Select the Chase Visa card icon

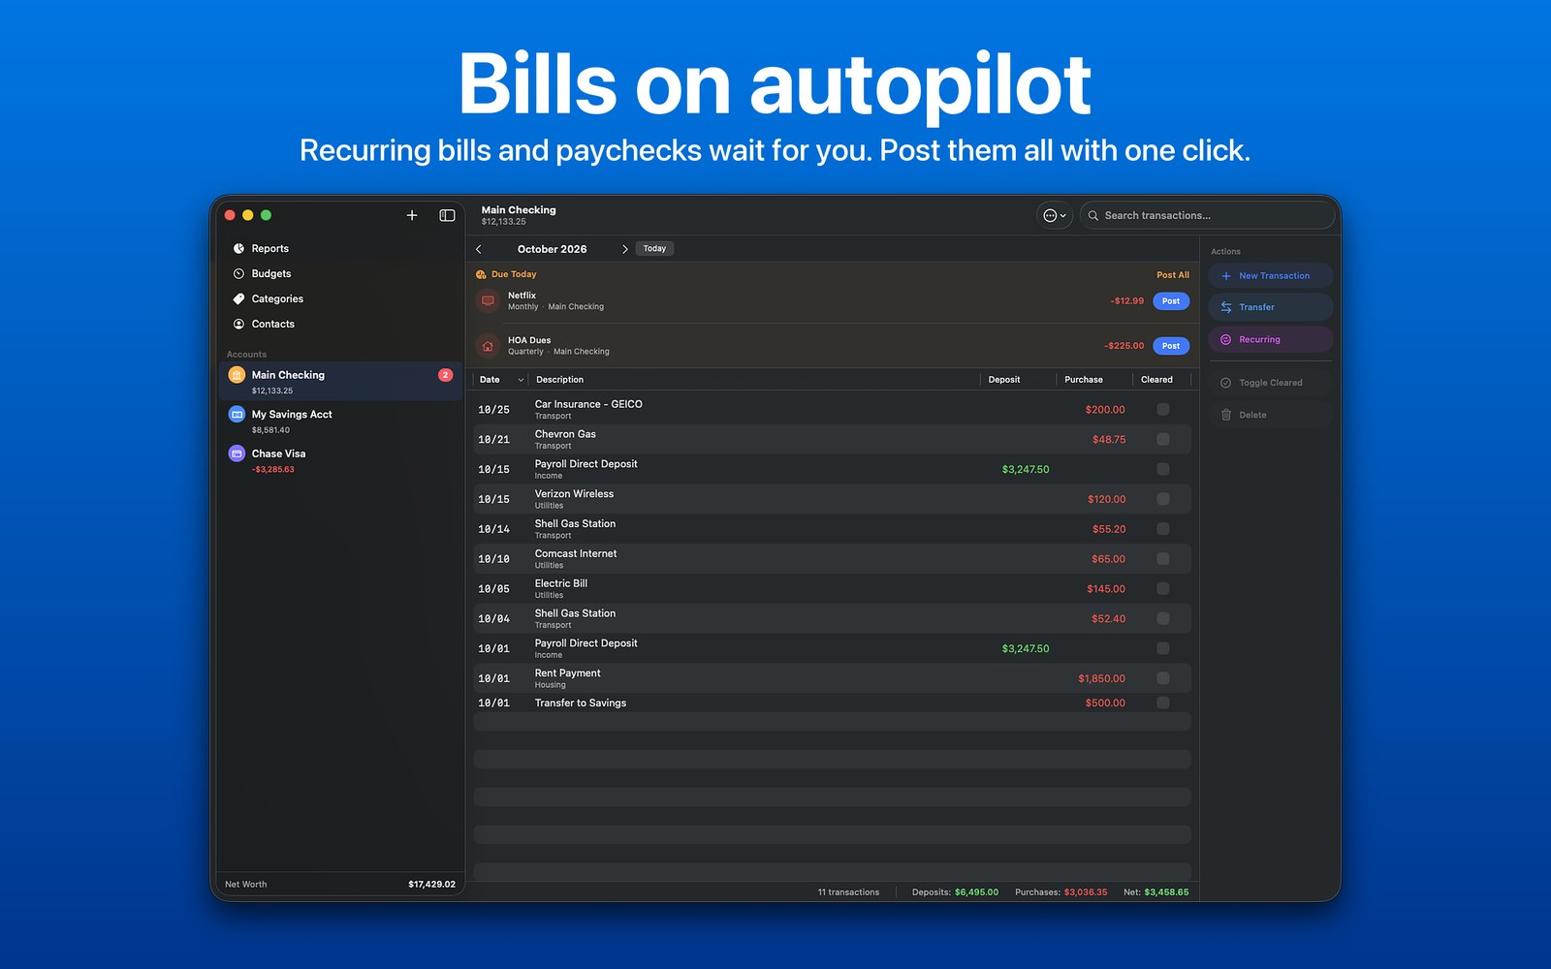(x=237, y=453)
